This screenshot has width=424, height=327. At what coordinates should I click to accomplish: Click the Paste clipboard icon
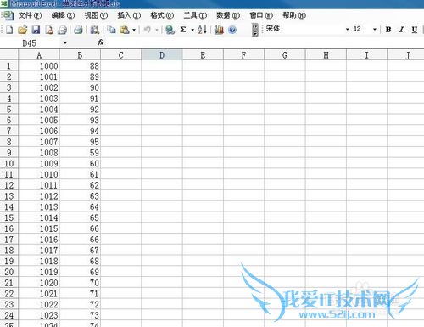click(125, 30)
